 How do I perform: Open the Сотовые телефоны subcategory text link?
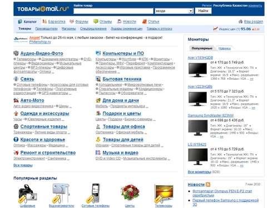(32, 85)
